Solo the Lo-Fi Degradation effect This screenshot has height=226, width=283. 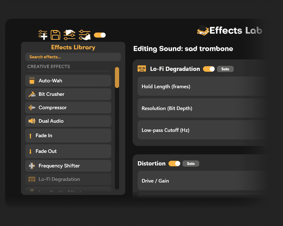click(225, 69)
